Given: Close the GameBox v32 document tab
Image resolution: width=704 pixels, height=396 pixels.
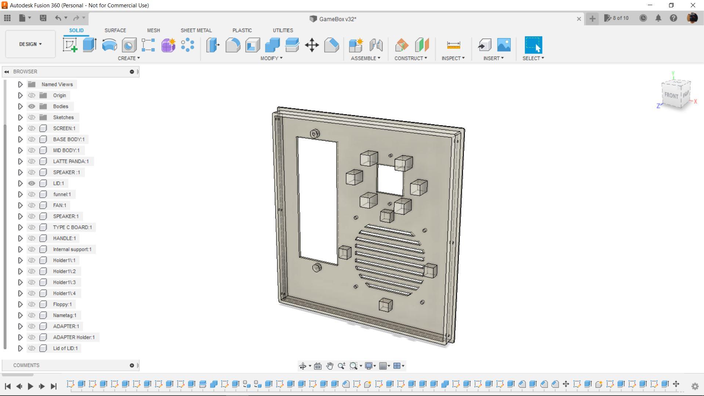Looking at the screenshot, I should [x=579, y=19].
